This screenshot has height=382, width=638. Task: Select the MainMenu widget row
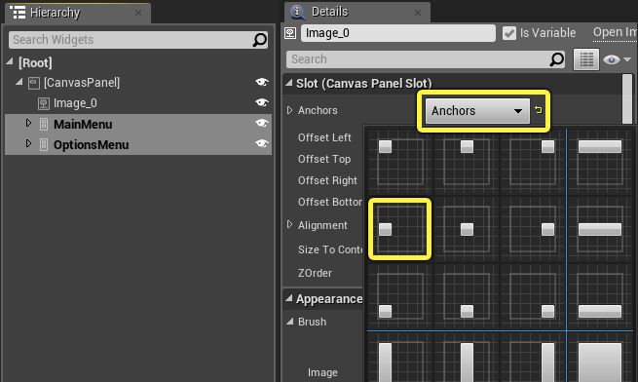[138, 124]
